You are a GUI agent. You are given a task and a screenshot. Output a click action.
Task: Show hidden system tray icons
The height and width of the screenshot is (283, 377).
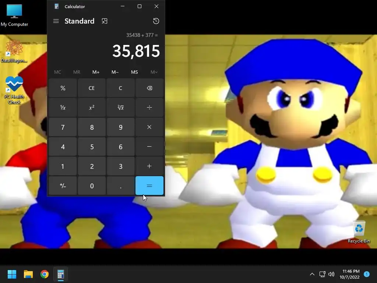click(x=312, y=274)
